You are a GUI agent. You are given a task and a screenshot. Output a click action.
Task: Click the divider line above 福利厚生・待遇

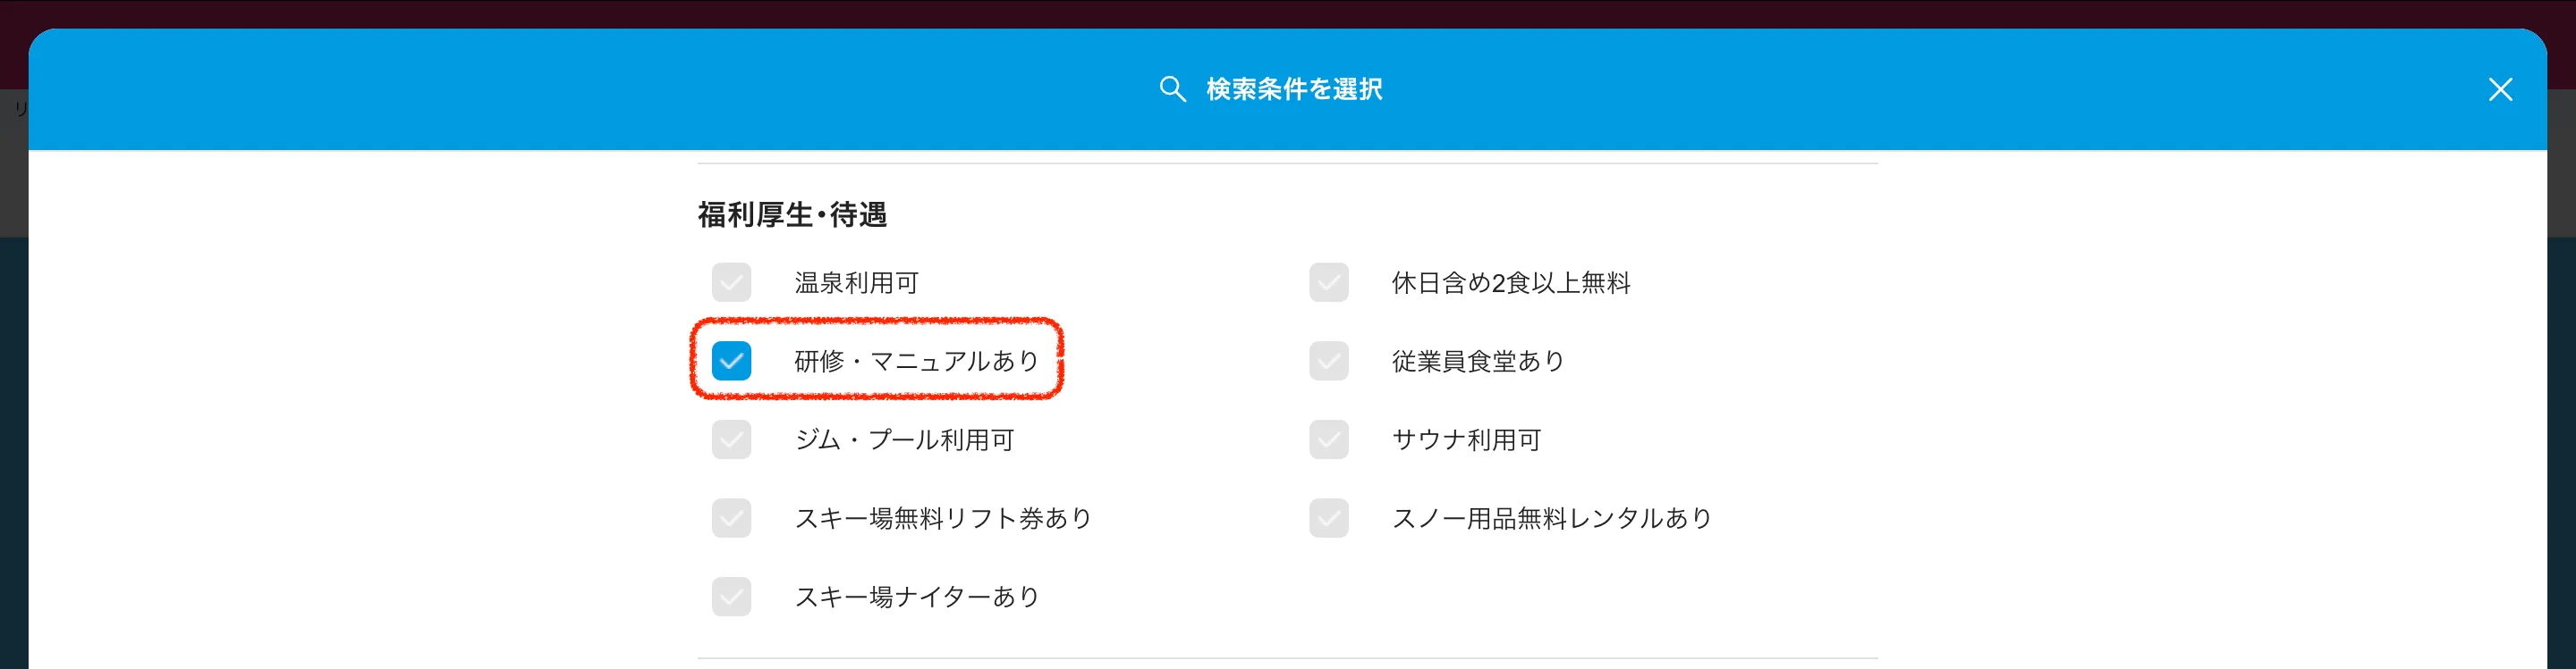pyautogui.click(x=1288, y=163)
